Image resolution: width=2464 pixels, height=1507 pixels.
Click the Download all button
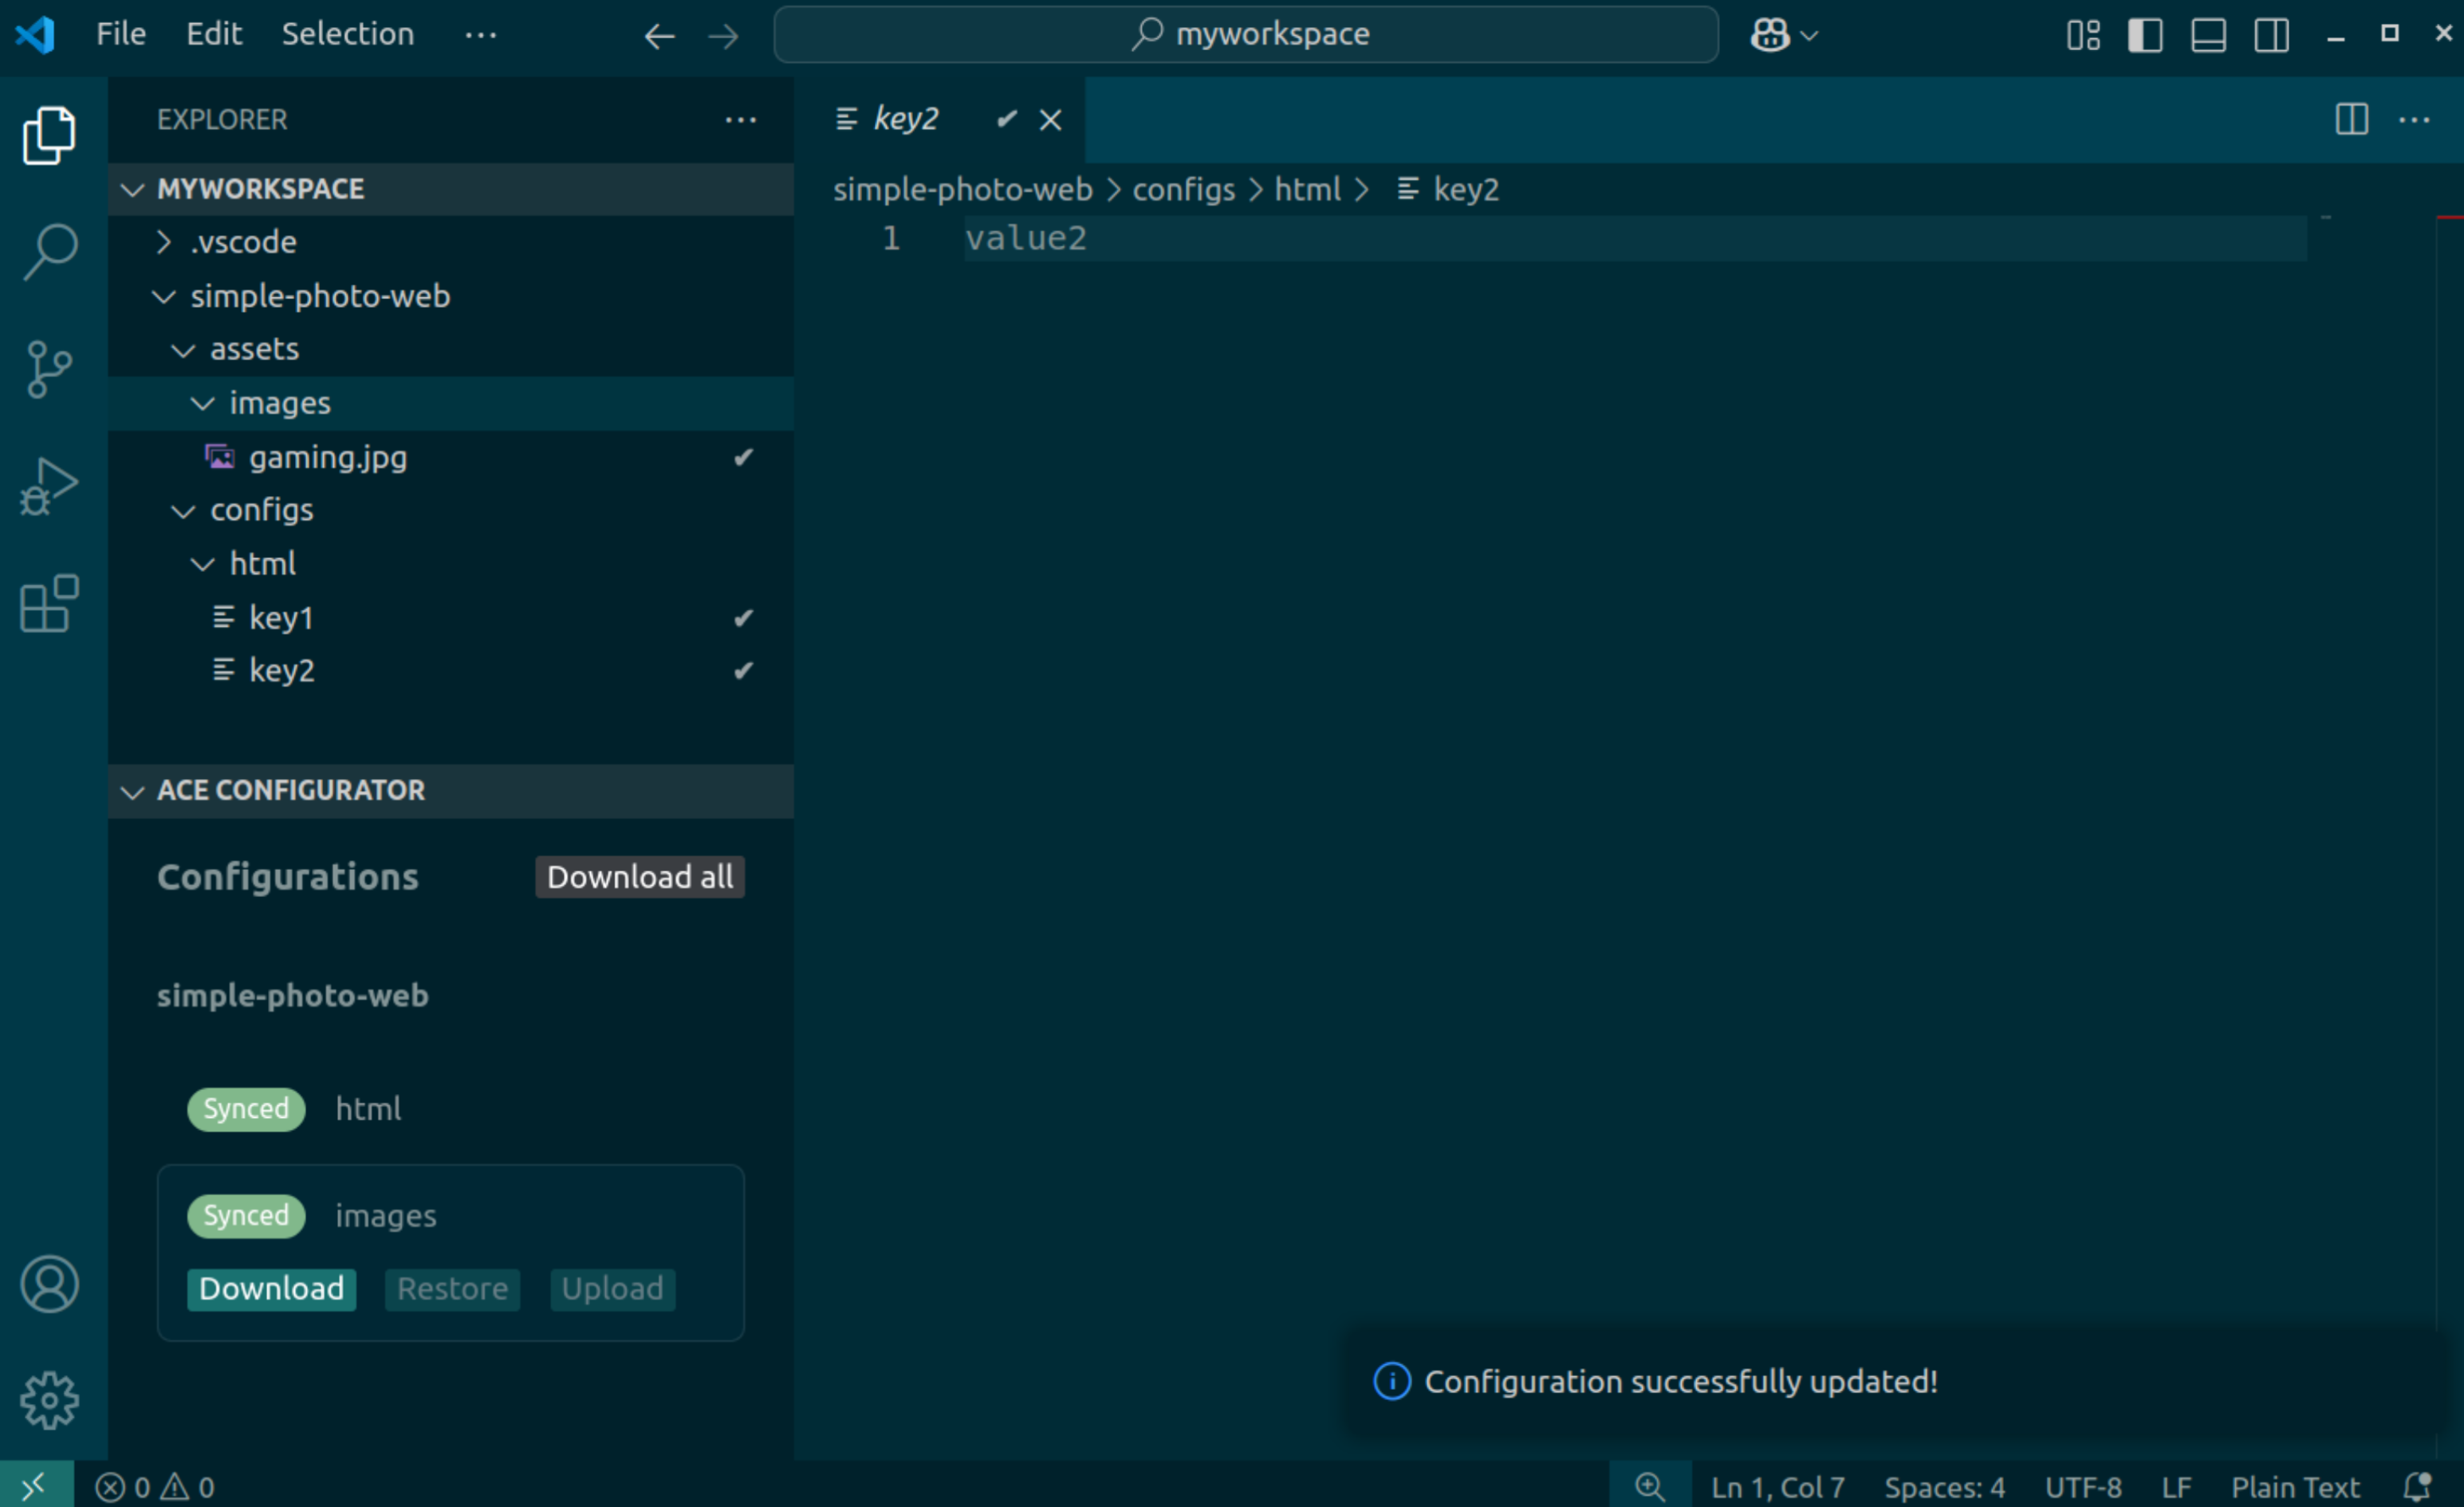640,877
